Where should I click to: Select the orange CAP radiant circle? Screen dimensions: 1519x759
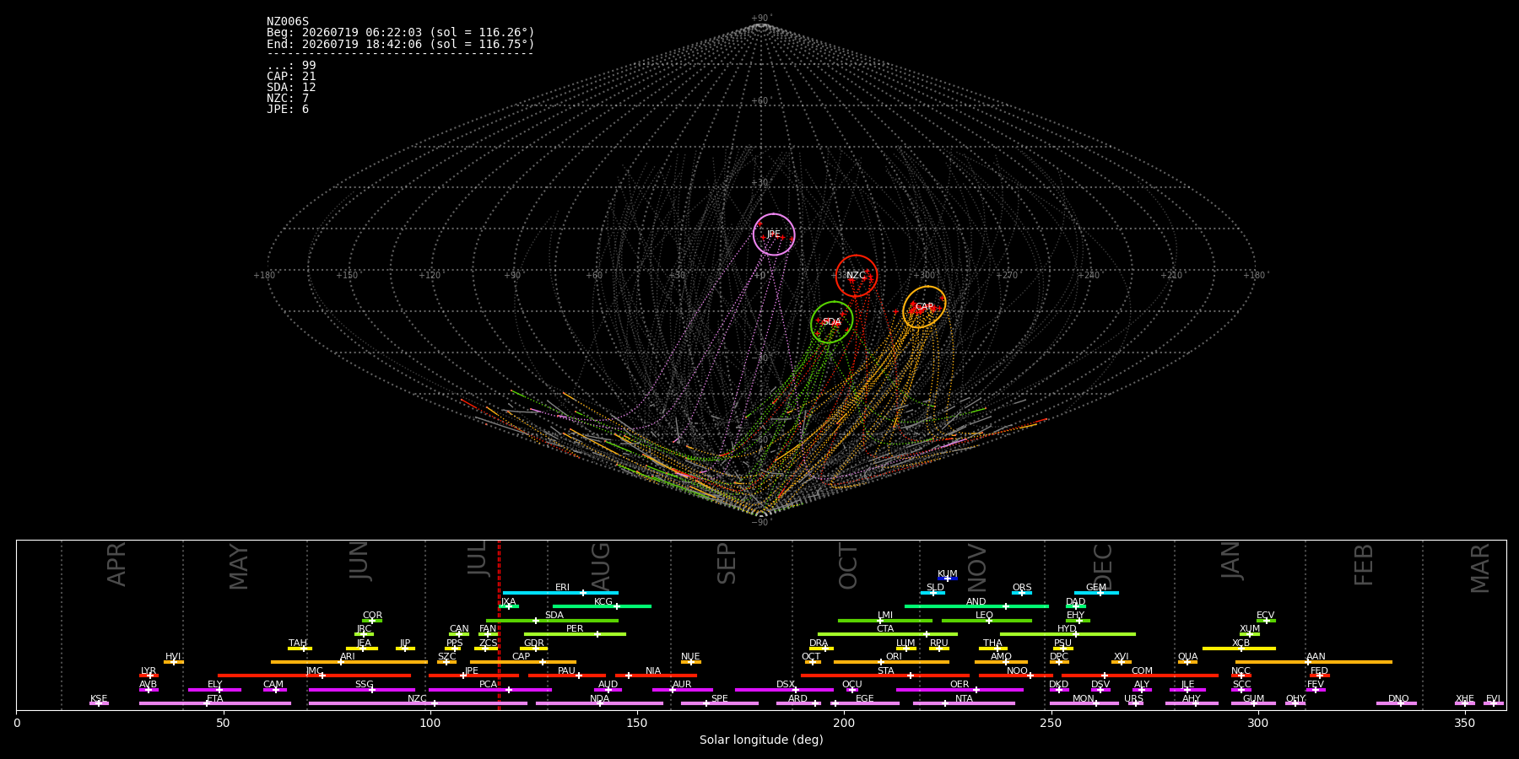pyautogui.click(x=924, y=307)
